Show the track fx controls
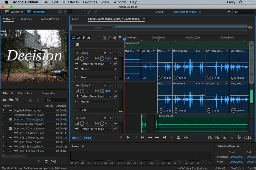The image size is (256, 170). click(79, 38)
